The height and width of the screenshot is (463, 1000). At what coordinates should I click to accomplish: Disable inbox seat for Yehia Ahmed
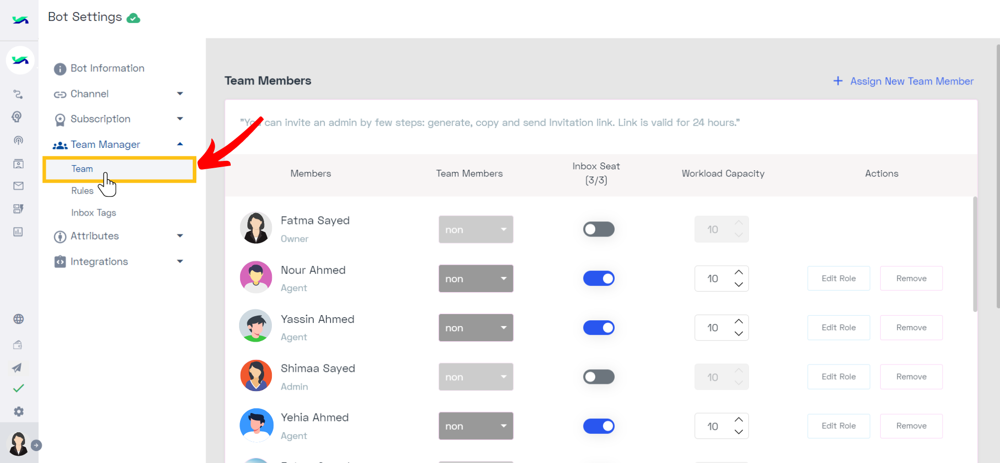coord(598,426)
